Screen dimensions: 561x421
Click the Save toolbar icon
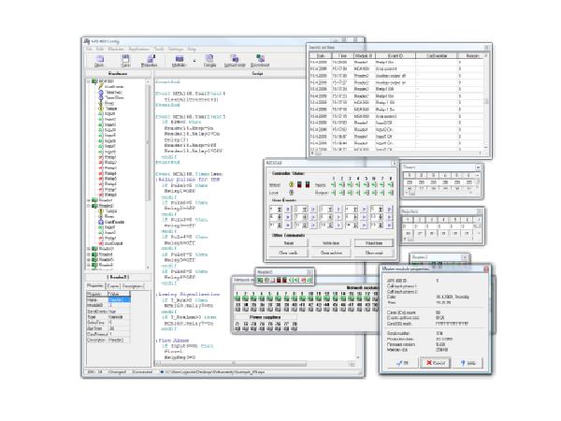tap(124, 61)
